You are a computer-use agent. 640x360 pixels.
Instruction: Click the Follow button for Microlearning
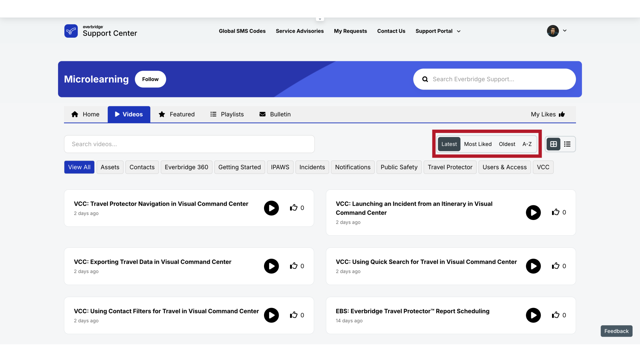pos(150,79)
